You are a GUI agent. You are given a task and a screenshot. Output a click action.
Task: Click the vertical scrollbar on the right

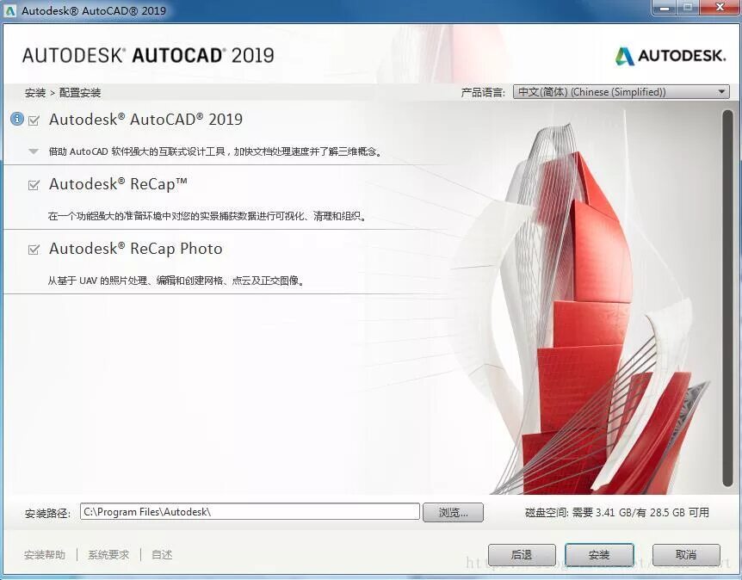pos(727,298)
